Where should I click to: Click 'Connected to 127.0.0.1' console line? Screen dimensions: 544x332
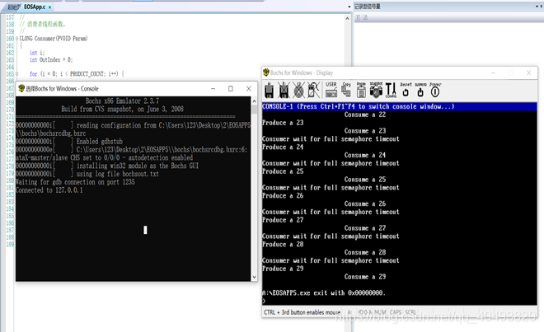(x=49, y=190)
